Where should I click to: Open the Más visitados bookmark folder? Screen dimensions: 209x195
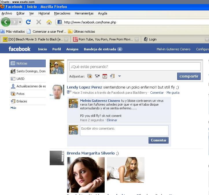tap(13, 32)
